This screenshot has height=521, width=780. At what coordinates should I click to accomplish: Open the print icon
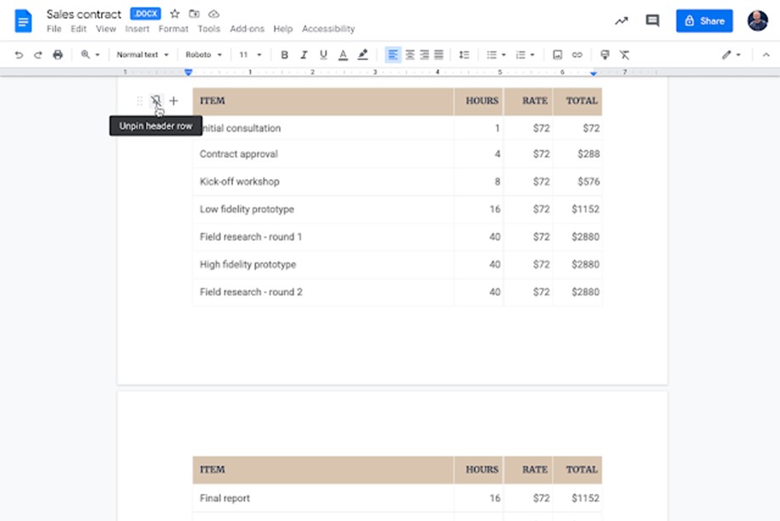(x=57, y=54)
